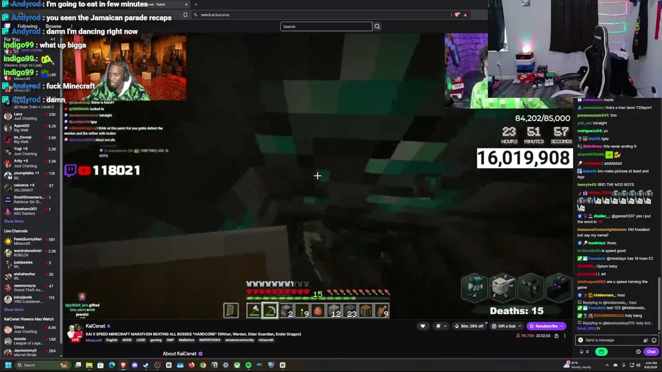Screen dimensions: 662x372
Task: Open the chat emote picker
Action: coord(654,340)
